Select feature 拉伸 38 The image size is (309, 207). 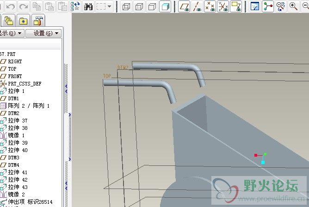pyautogui.click(x=18, y=128)
